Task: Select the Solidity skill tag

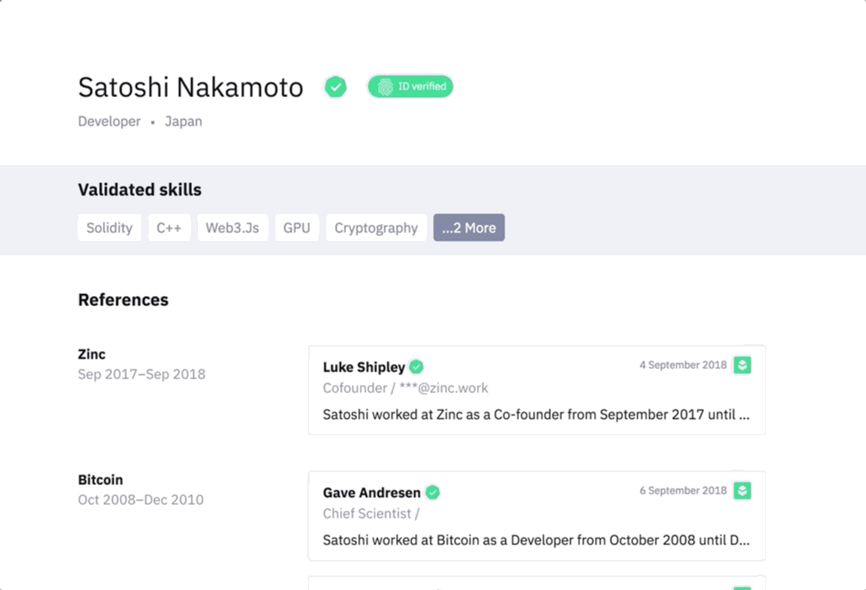Action: (x=109, y=227)
